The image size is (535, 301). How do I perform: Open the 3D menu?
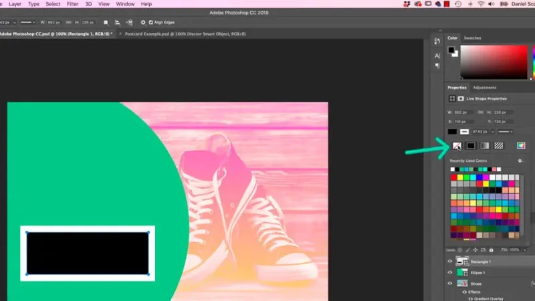pos(88,4)
